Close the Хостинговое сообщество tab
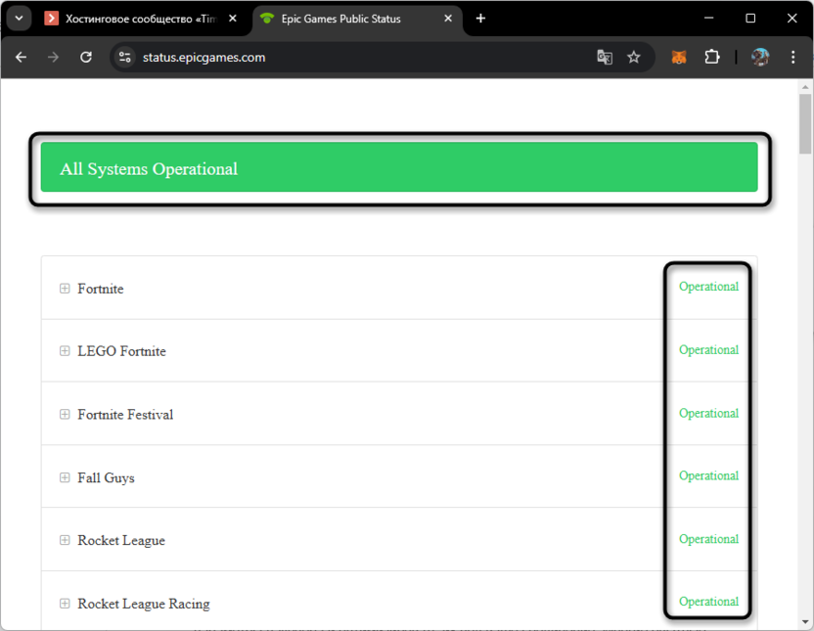The image size is (814, 631). pyautogui.click(x=233, y=19)
